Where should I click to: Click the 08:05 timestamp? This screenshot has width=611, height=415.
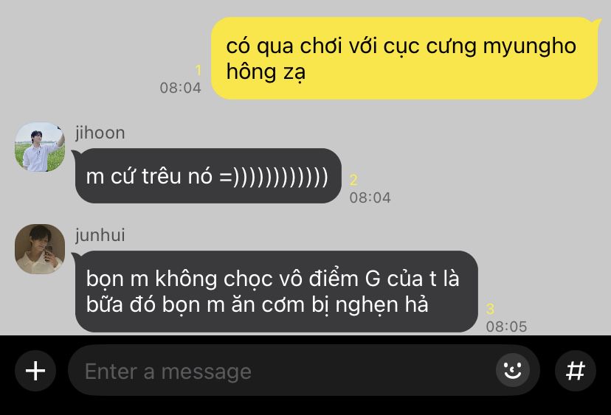(x=506, y=327)
